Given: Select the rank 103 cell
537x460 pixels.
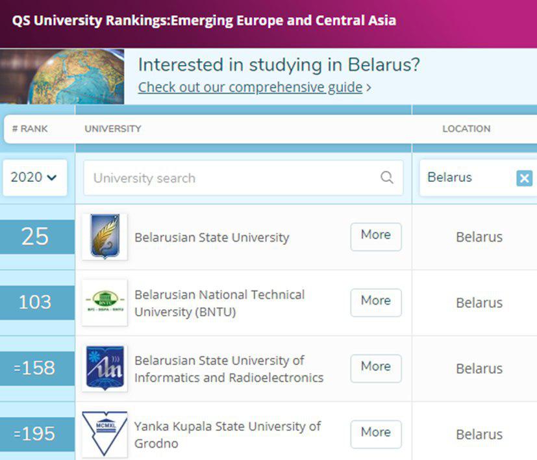Looking at the screenshot, I should (37, 302).
